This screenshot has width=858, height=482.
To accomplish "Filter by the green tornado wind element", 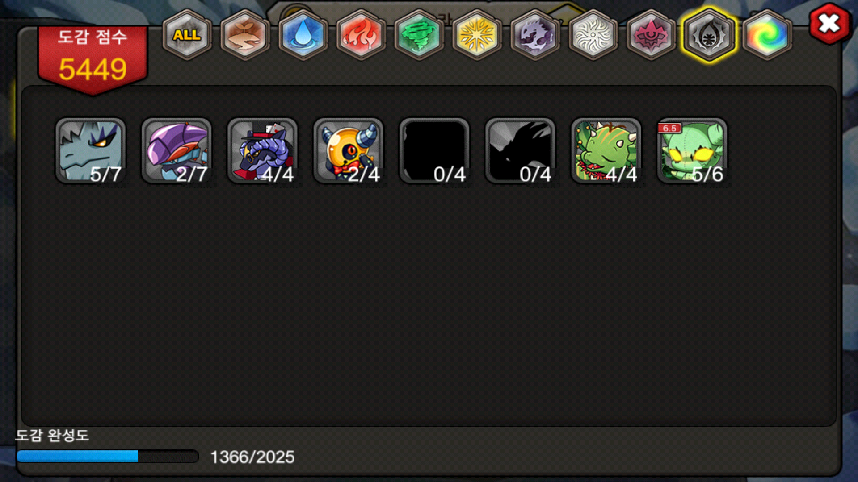I will pos(419,35).
